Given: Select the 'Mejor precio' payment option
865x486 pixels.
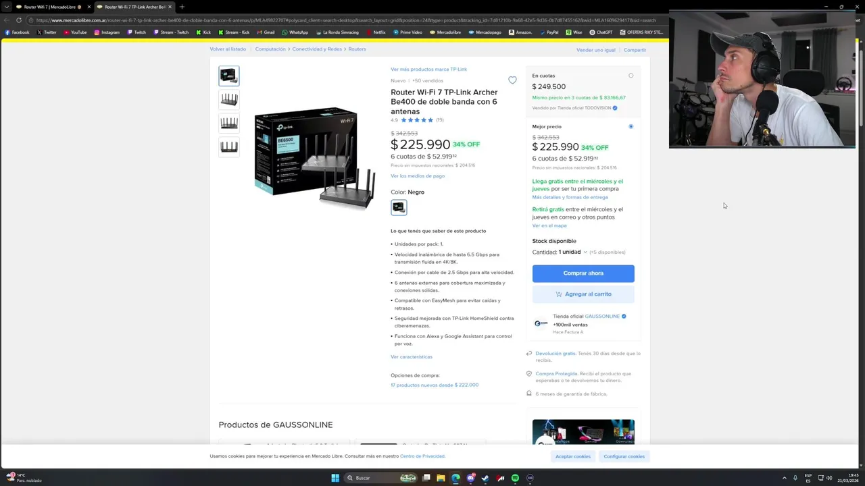Looking at the screenshot, I should [x=631, y=126].
